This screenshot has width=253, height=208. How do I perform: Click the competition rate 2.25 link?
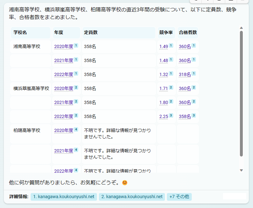tap(164, 116)
